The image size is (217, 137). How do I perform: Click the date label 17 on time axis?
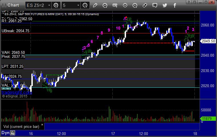[x=113, y=134]
